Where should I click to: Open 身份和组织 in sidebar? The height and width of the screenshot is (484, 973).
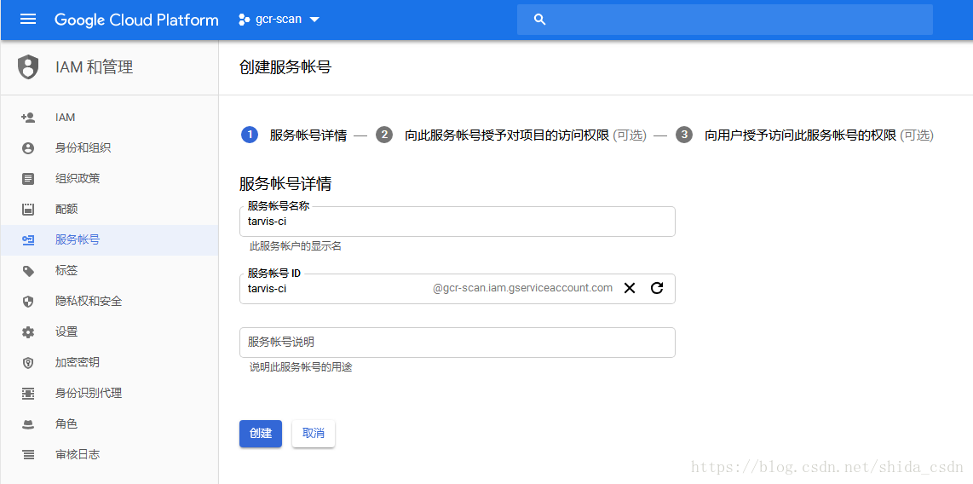[109, 148]
